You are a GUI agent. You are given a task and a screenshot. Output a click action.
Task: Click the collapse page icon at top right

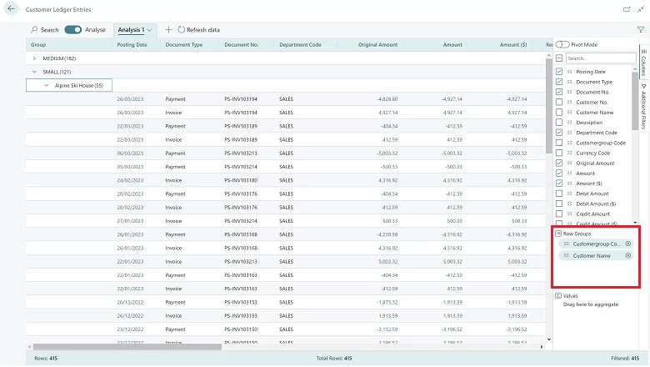[640, 9]
